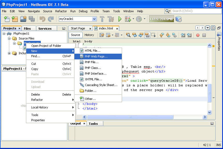Click Shift Line Left icon
Image resolution: width=223 pixels, height=149 pixels.
click(x=183, y=35)
